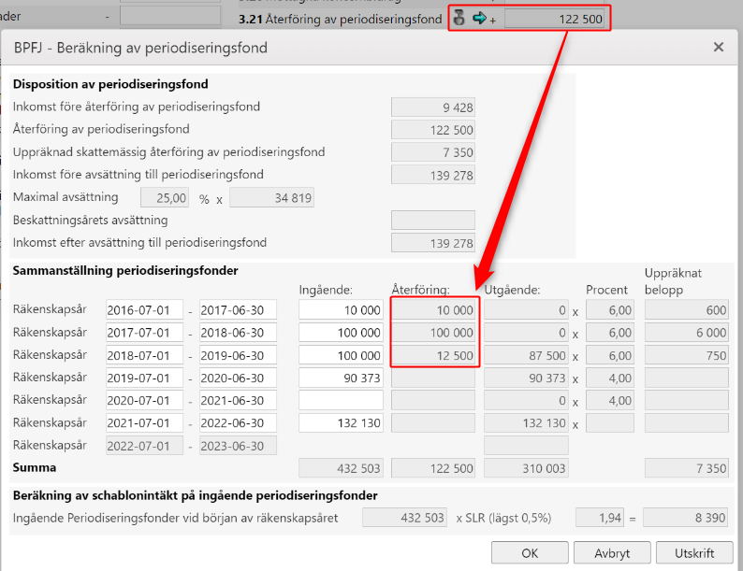Click Uppräknat belopp field with 750
Image resolution: width=743 pixels, height=571 pixels.
coord(687,355)
